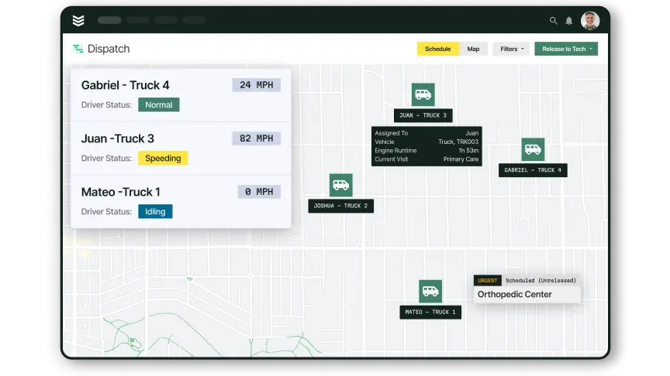The width and height of the screenshot is (670, 376).
Task: Select first navigation pill in top bar
Action: [x=109, y=20]
